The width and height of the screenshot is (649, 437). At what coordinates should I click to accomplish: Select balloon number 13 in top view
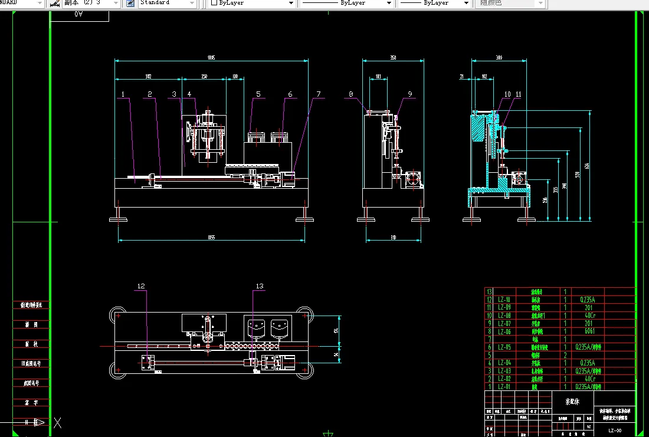click(260, 286)
